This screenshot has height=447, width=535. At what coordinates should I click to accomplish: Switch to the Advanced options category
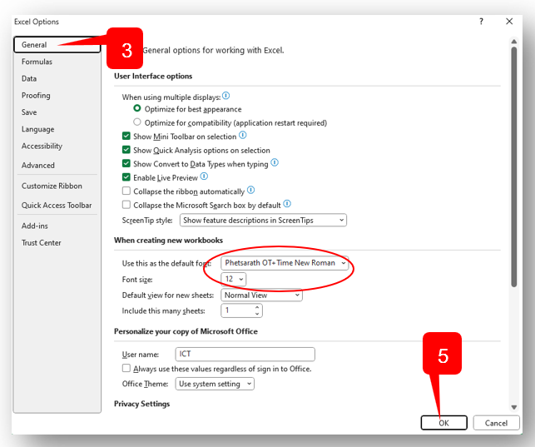pos(38,166)
